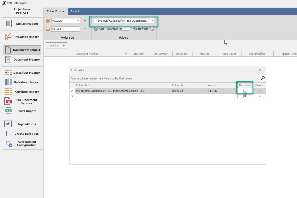Switch to the Import tab
Screen dimensions: 297x198
[75, 11]
